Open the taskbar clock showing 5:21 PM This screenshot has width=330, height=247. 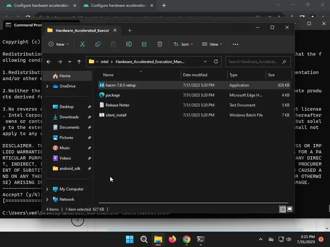[x=306, y=239]
